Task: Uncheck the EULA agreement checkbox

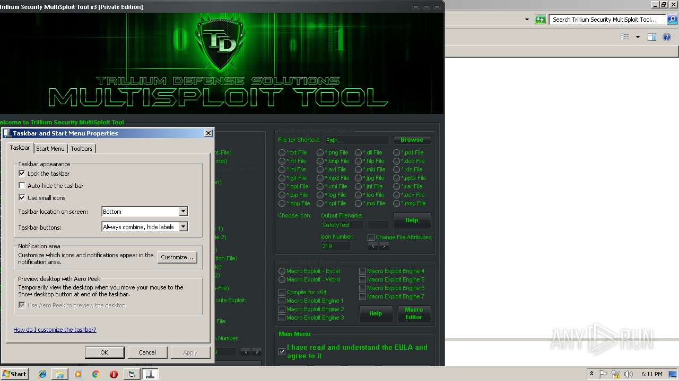Action: click(282, 351)
